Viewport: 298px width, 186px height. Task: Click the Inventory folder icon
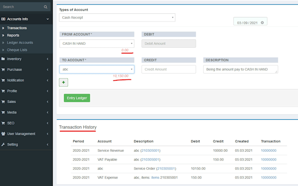(3, 59)
